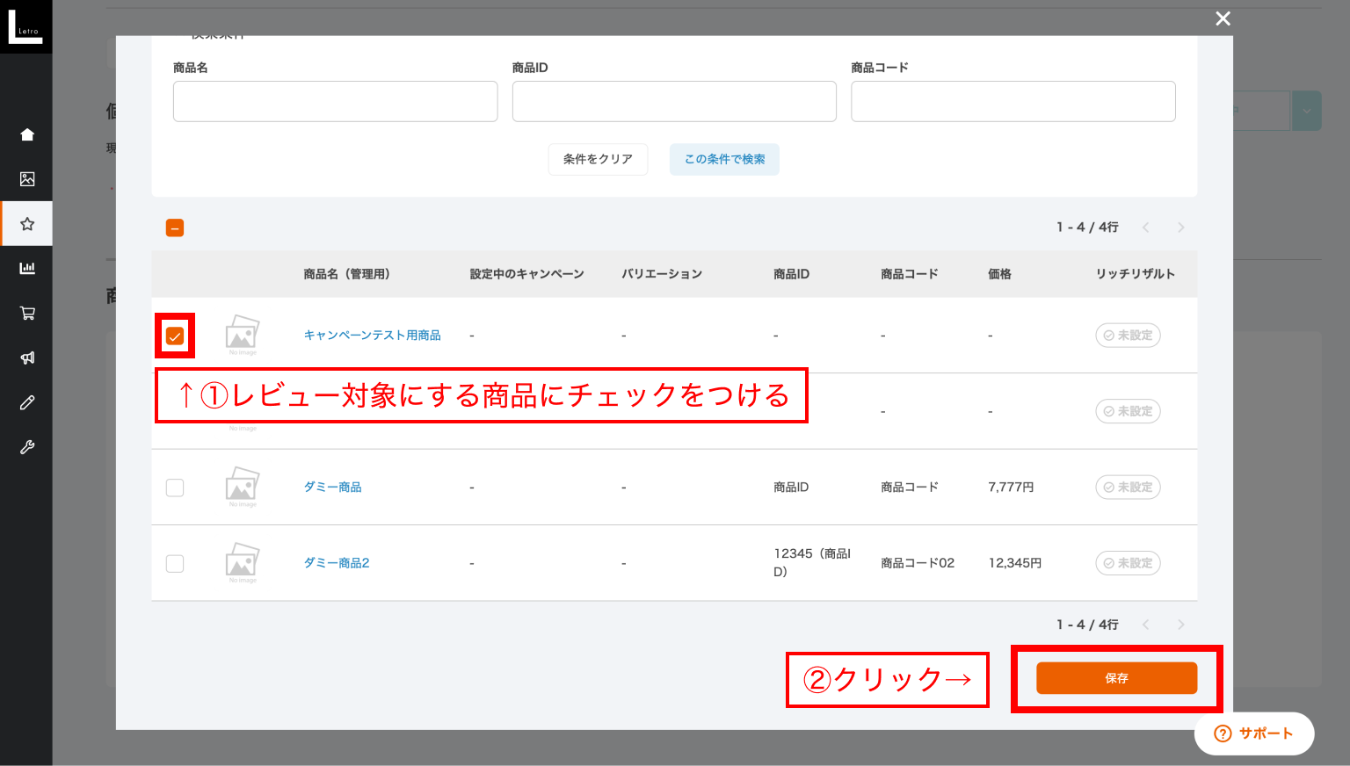Toggle the orange select-all checkbox
The height and width of the screenshot is (766, 1350).
[175, 228]
